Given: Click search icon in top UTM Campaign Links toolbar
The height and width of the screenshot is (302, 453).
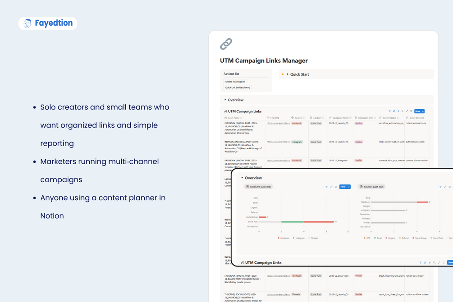Looking at the screenshot, I should click(x=403, y=111).
